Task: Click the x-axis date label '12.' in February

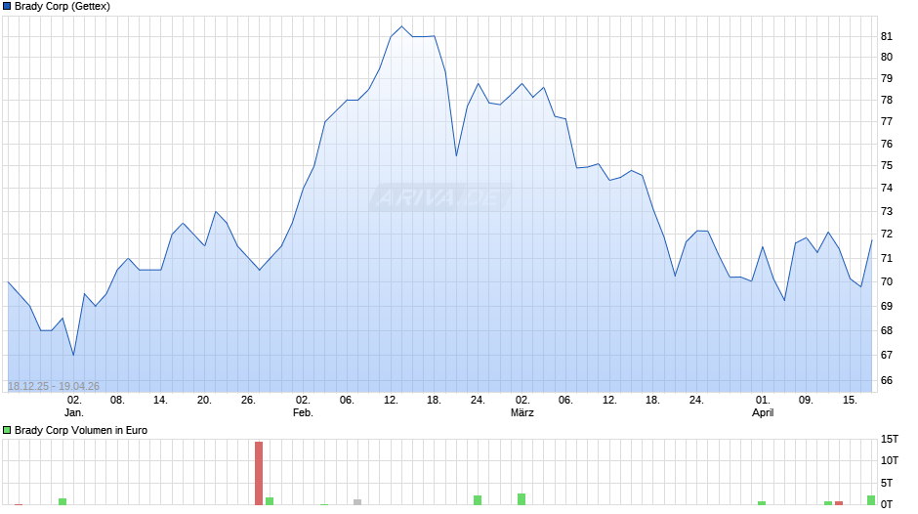Action: 391,401
